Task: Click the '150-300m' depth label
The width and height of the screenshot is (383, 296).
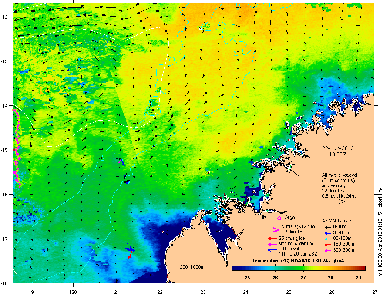Action: (343, 244)
